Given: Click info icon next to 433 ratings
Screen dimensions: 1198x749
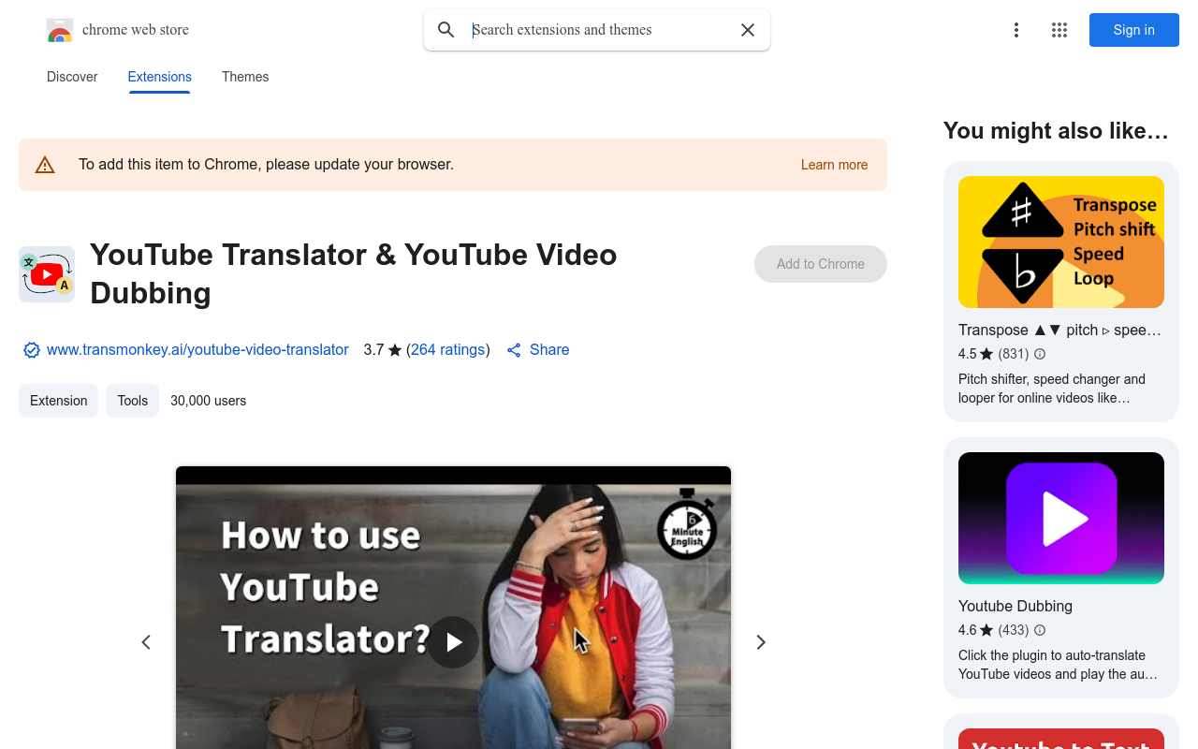Looking at the screenshot, I should tap(1040, 630).
